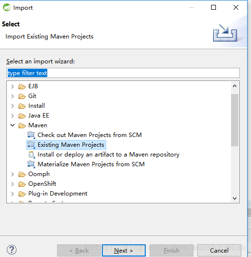The image size is (251, 257).
Task: Click the Spring leaf icon in title bar
Action: (6, 7)
